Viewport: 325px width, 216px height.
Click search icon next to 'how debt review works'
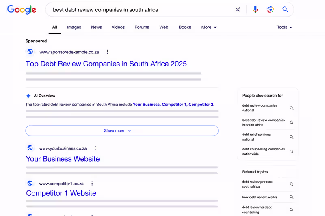click(292, 197)
